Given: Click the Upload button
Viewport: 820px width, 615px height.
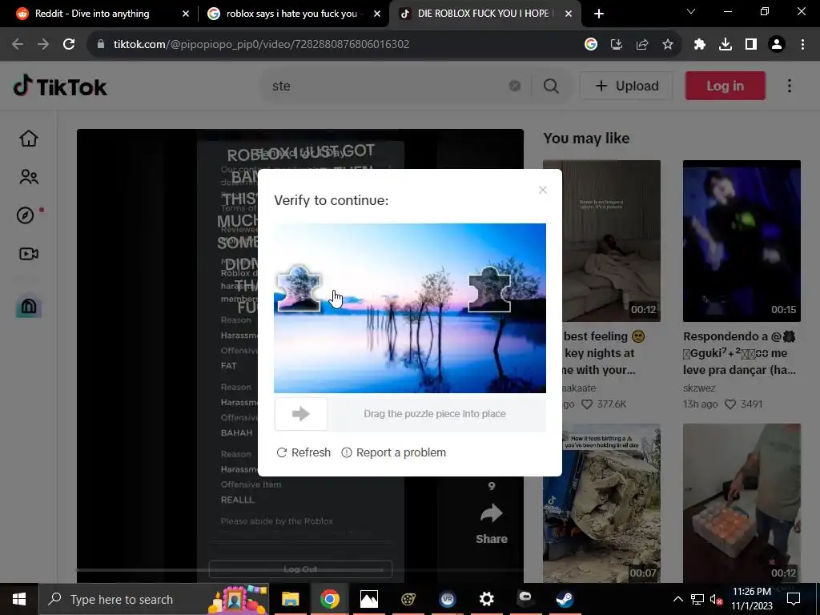Looking at the screenshot, I should click(x=626, y=86).
